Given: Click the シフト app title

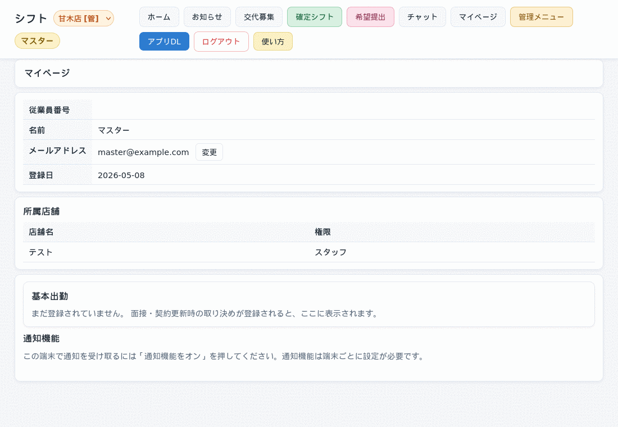Looking at the screenshot, I should pos(31,19).
